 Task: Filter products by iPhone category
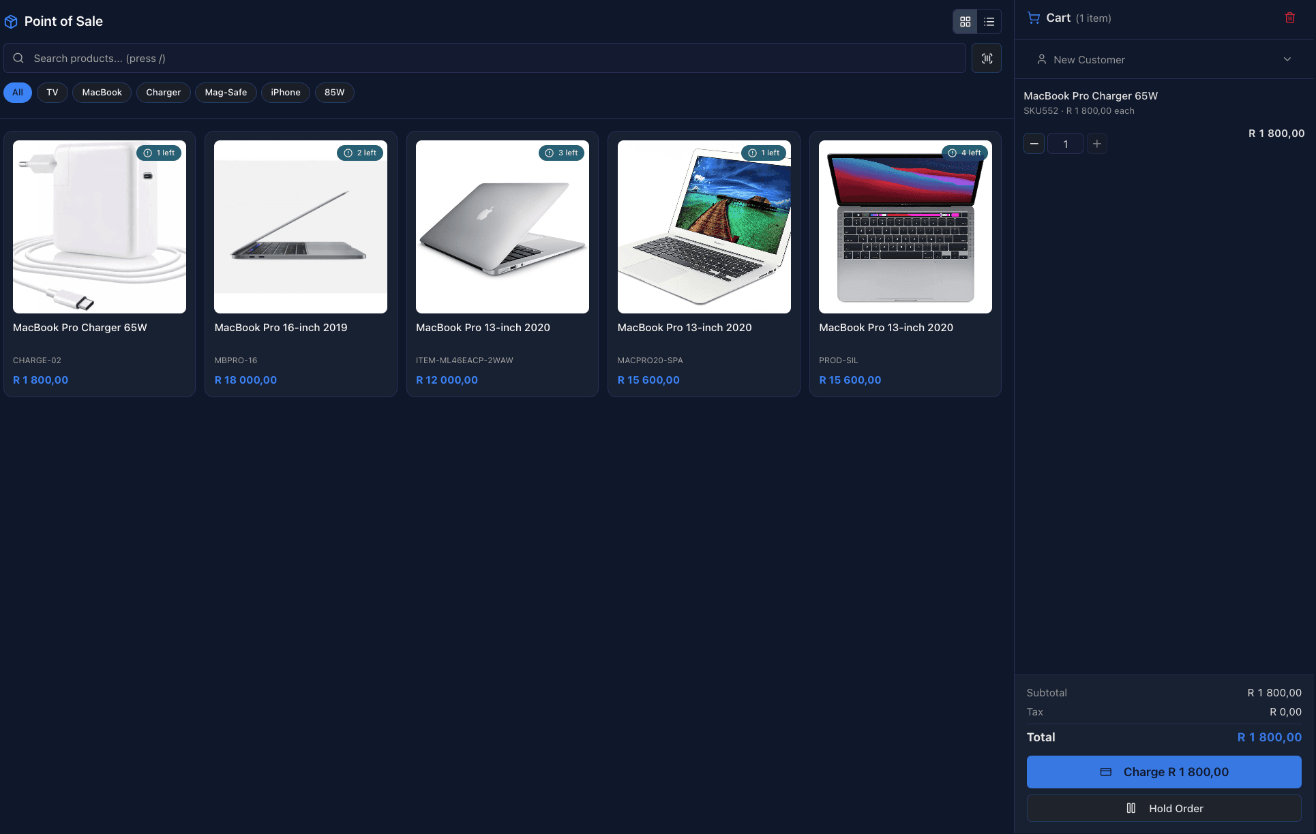[286, 93]
